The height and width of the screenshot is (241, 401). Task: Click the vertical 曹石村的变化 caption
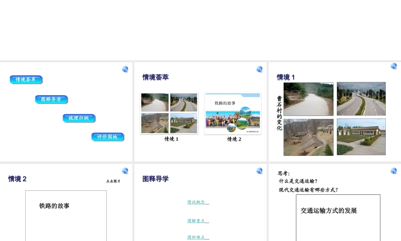279,113
